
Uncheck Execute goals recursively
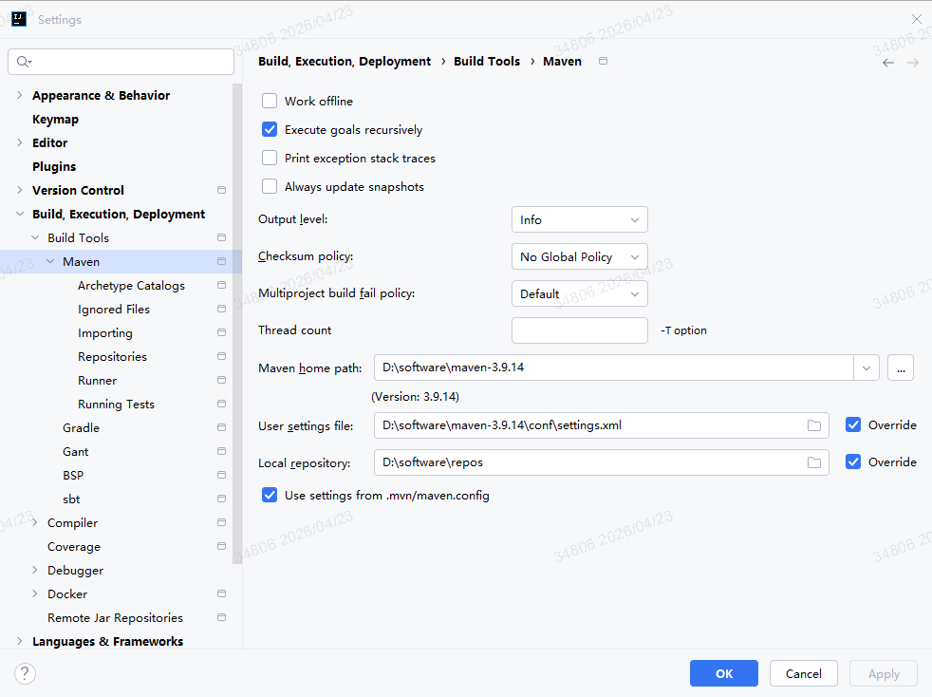[270, 130]
